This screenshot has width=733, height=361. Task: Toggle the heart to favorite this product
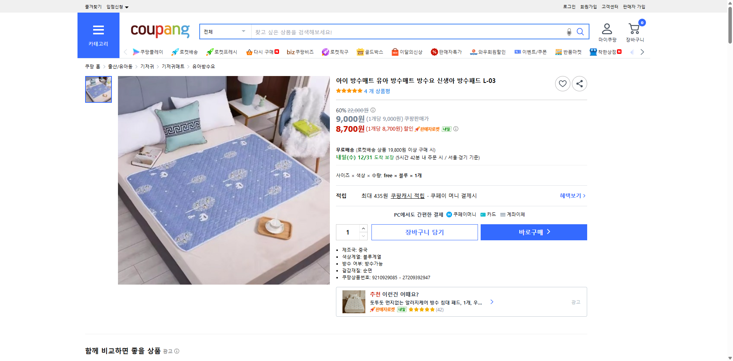[562, 83]
